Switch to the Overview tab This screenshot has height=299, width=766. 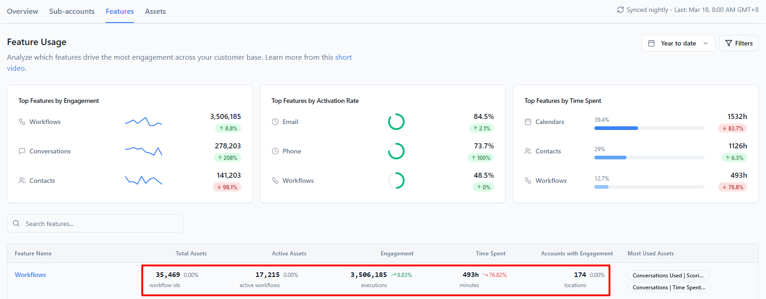[23, 11]
